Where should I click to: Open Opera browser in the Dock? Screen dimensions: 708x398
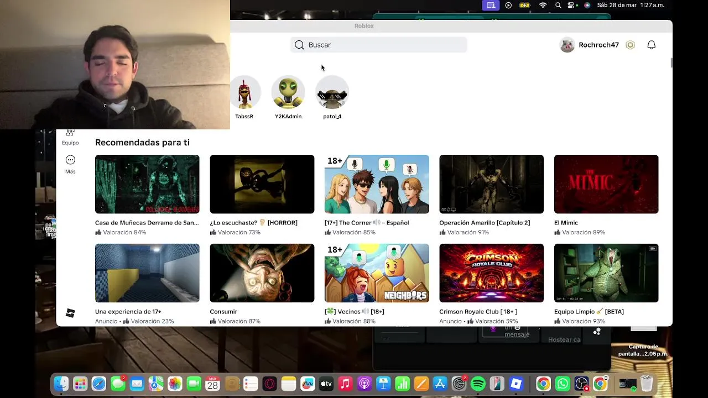pyautogui.click(x=269, y=384)
